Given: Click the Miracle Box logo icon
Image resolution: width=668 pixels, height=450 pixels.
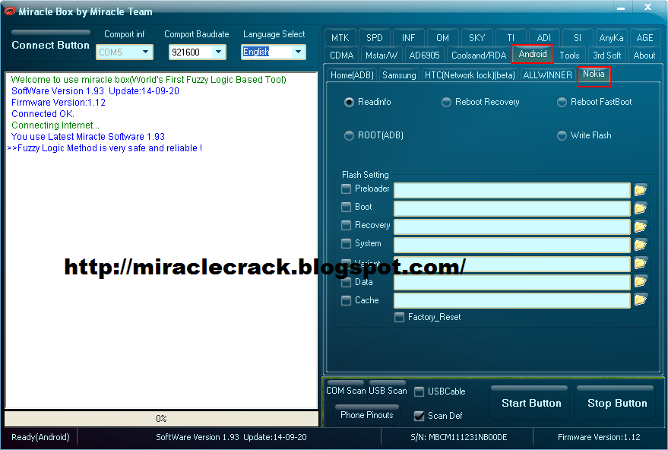Looking at the screenshot, I should tap(9, 11).
